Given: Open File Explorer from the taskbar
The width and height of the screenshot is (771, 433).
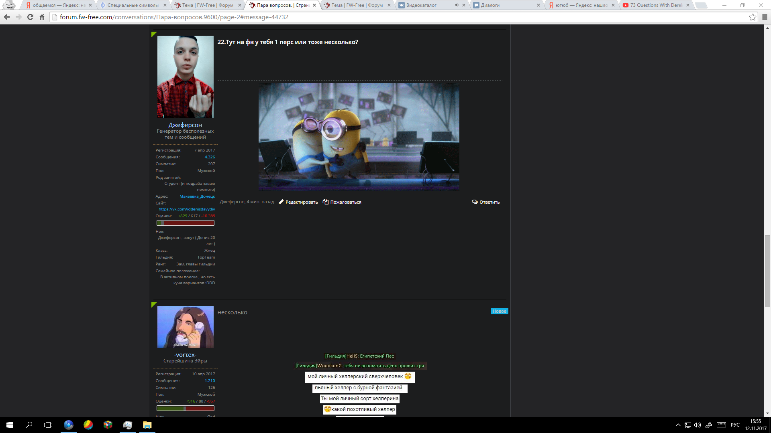Looking at the screenshot, I should click(x=147, y=425).
